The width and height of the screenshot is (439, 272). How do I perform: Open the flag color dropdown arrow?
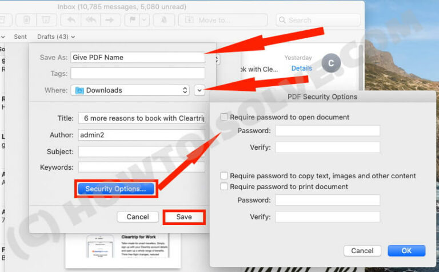point(145,20)
